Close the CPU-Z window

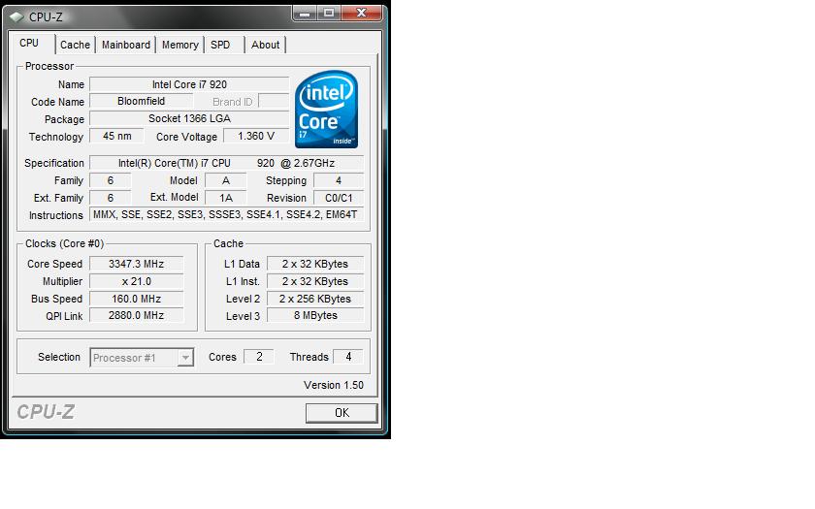point(362,13)
